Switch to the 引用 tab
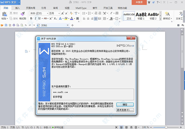The width and height of the screenshot is (185, 129). tap(43, 8)
